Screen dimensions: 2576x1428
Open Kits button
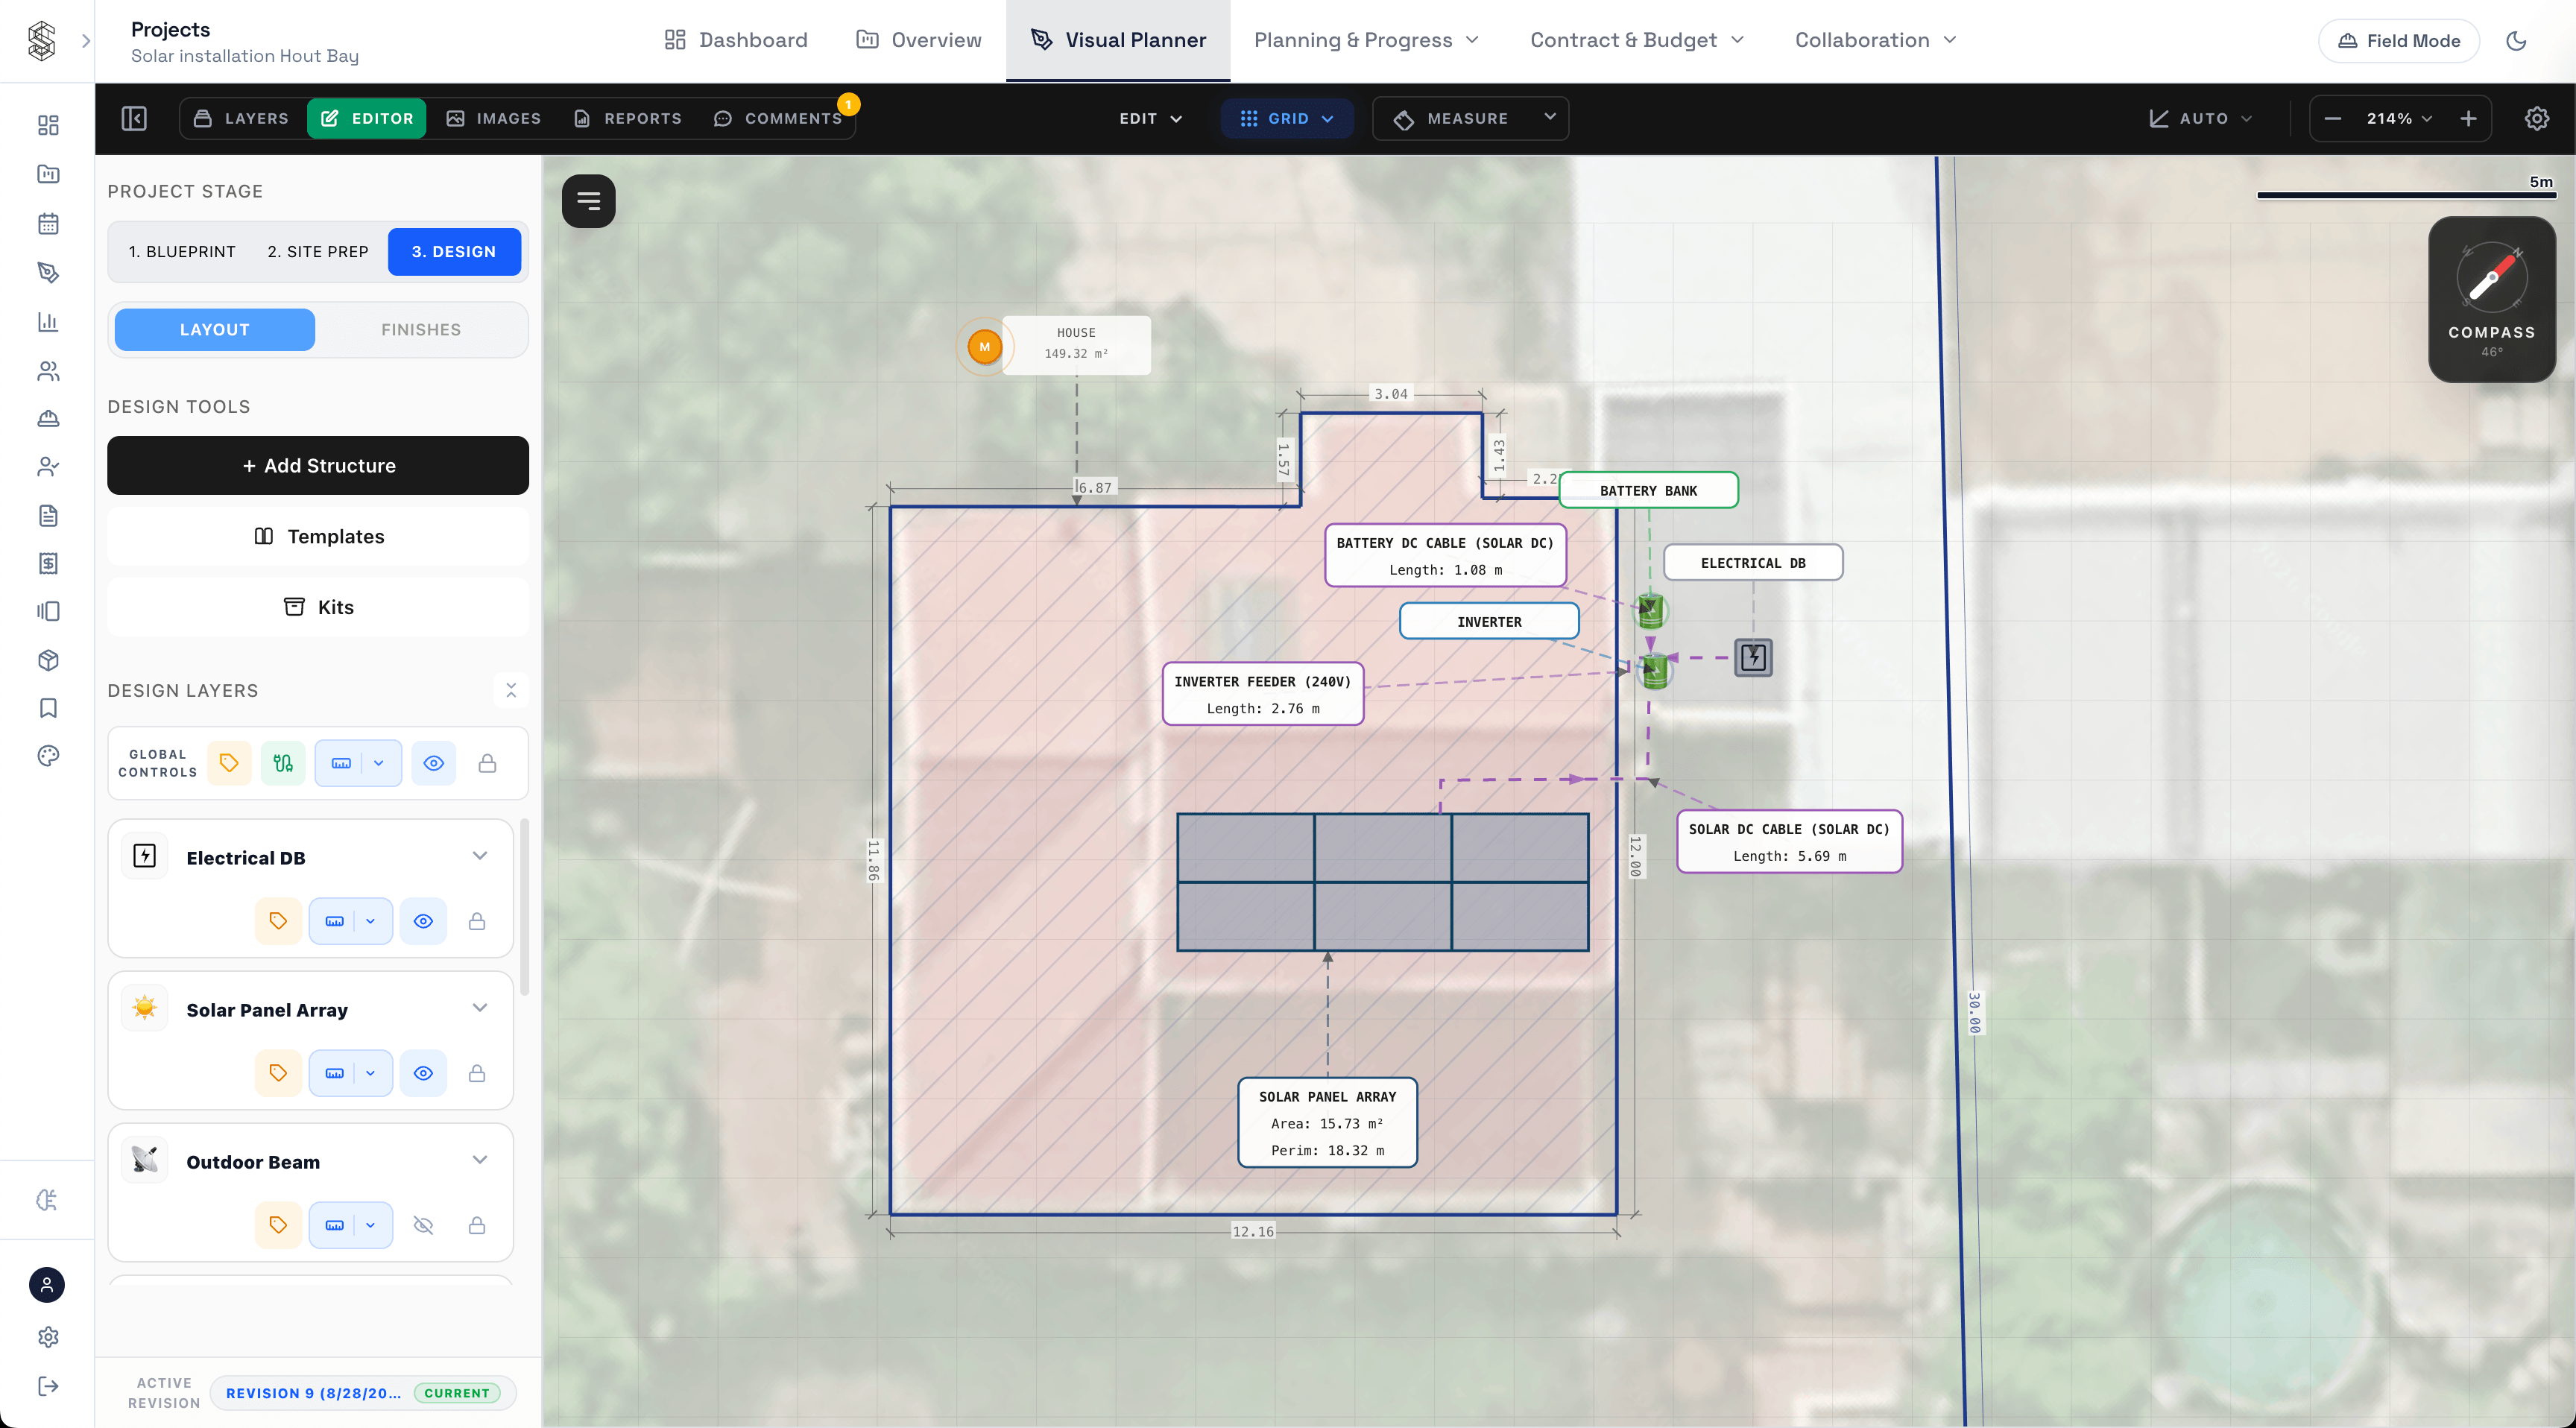point(318,607)
